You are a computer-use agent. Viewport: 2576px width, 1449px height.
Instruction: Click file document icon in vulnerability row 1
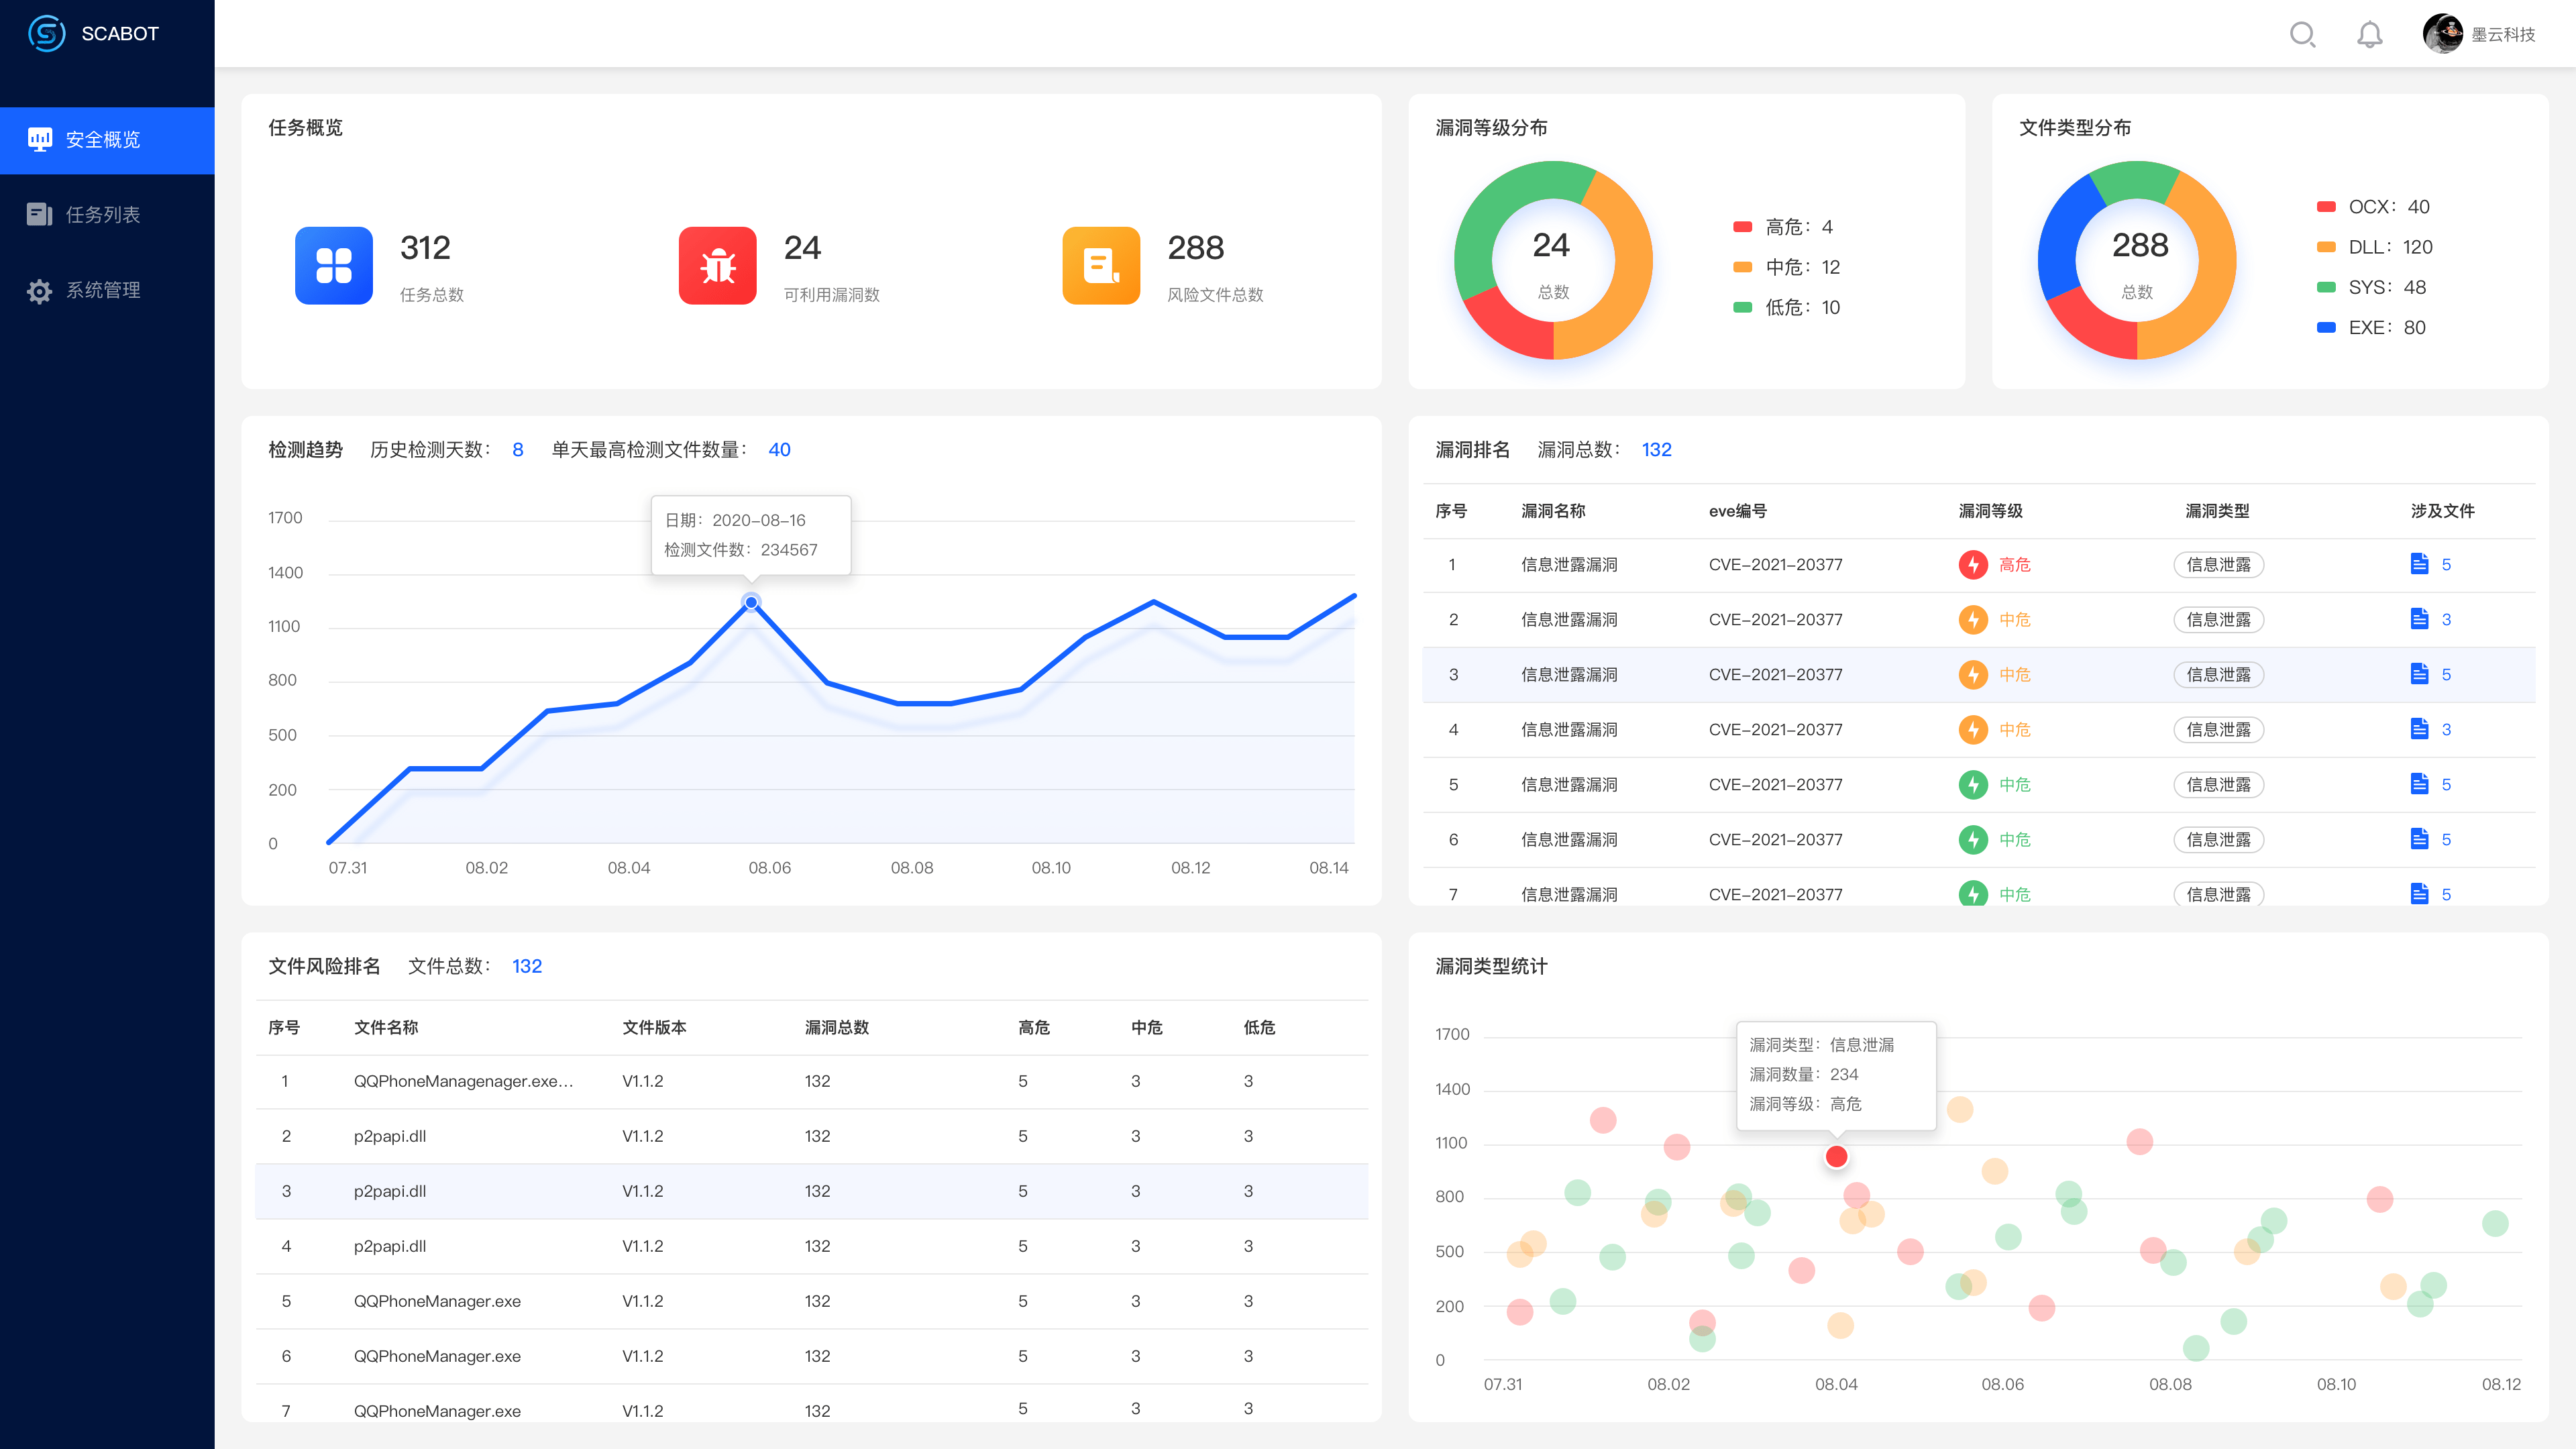point(2419,564)
